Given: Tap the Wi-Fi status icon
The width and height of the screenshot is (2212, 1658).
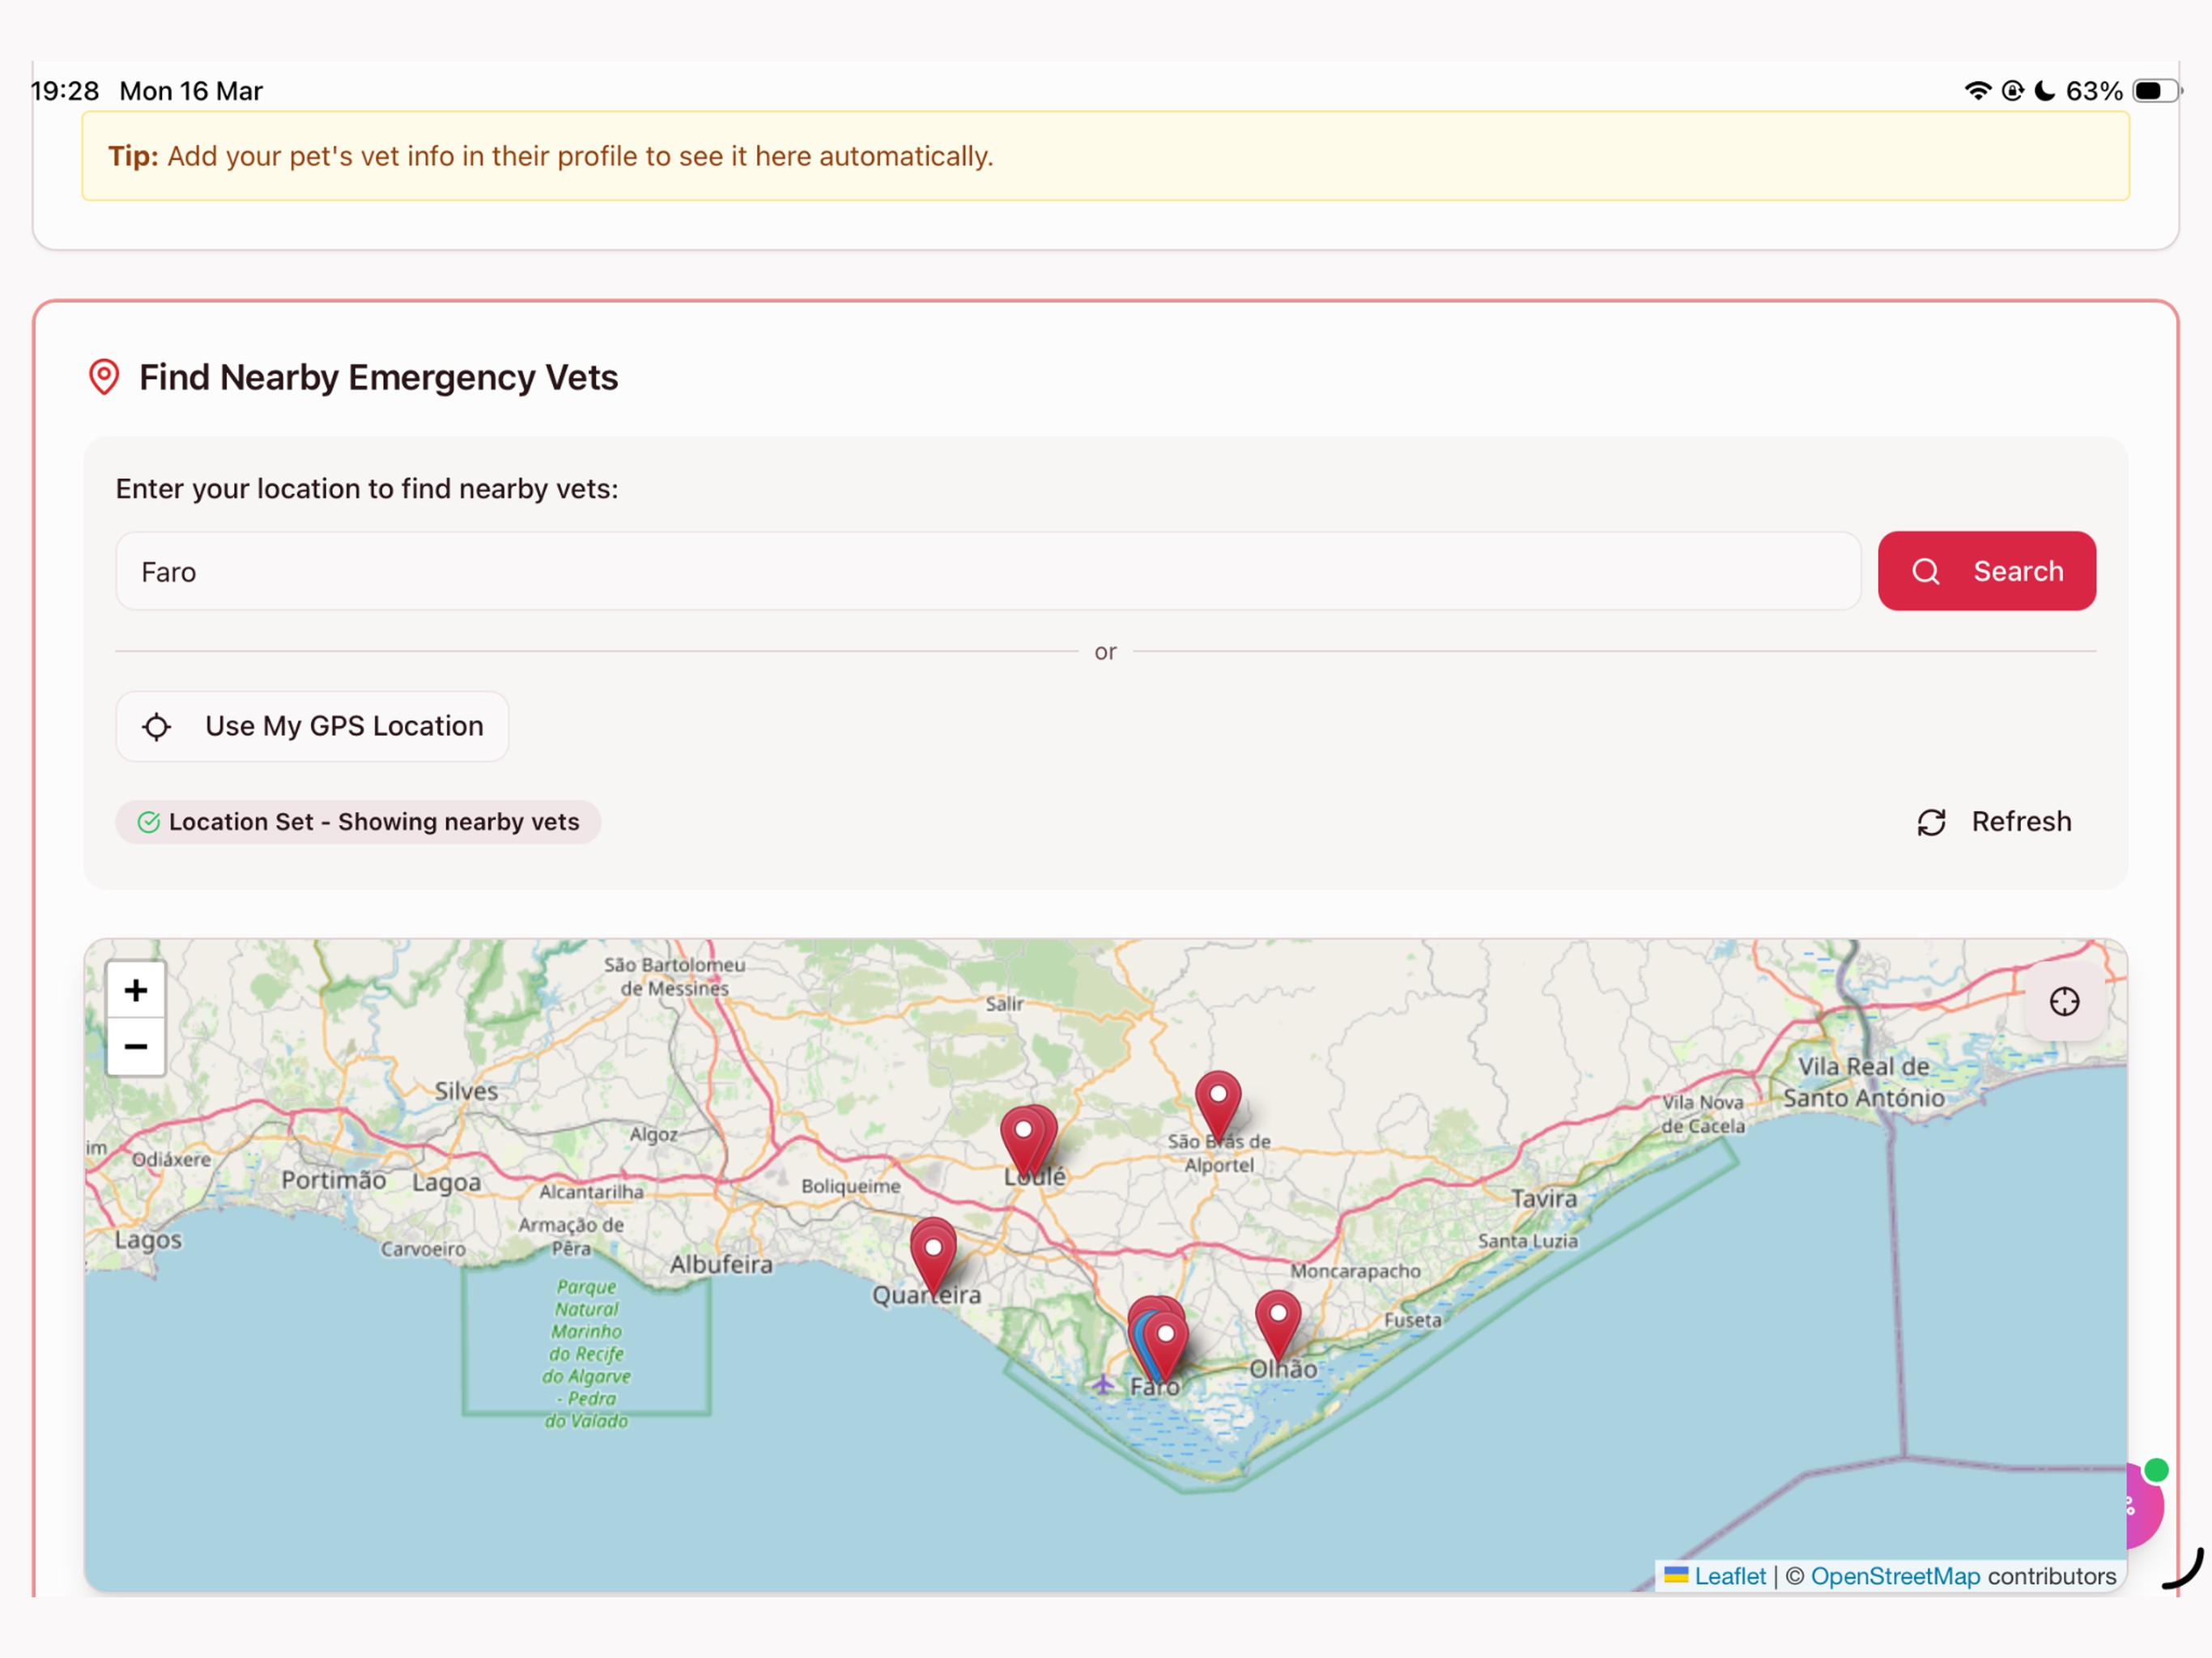Looking at the screenshot, I should 1977,91.
